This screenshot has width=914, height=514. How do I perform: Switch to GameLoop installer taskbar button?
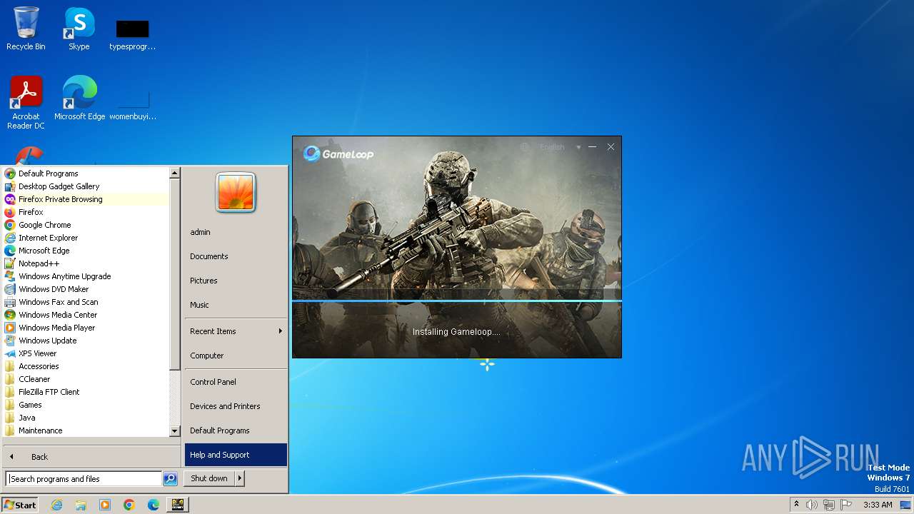(177, 505)
